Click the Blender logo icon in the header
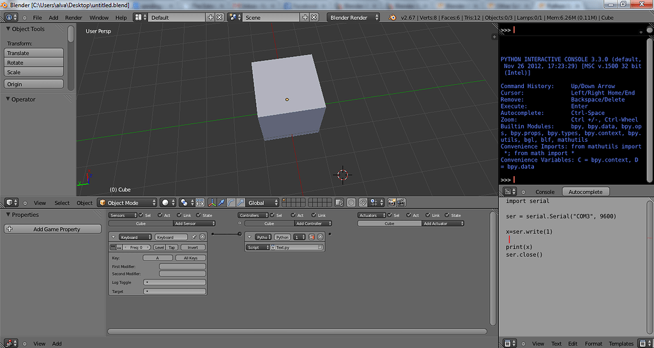Screen dimensions: 654x348 pos(392,17)
